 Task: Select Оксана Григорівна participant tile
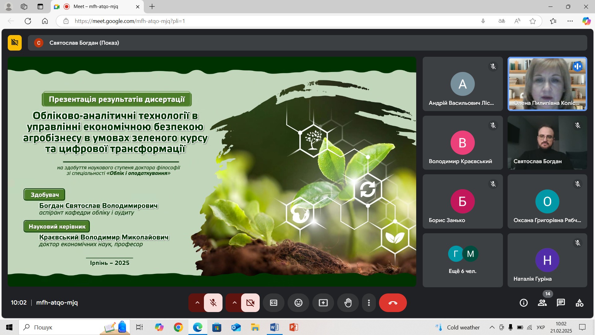point(547,201)
